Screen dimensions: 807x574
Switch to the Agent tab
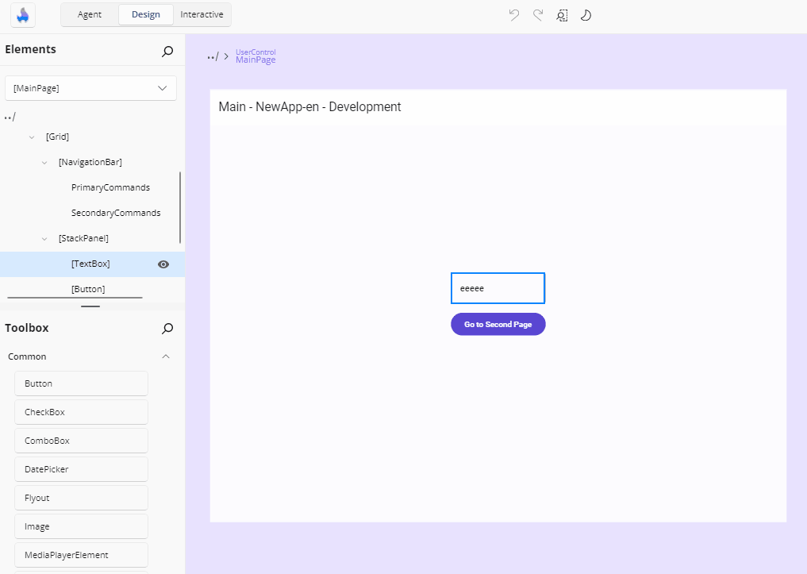click(90, 14)
